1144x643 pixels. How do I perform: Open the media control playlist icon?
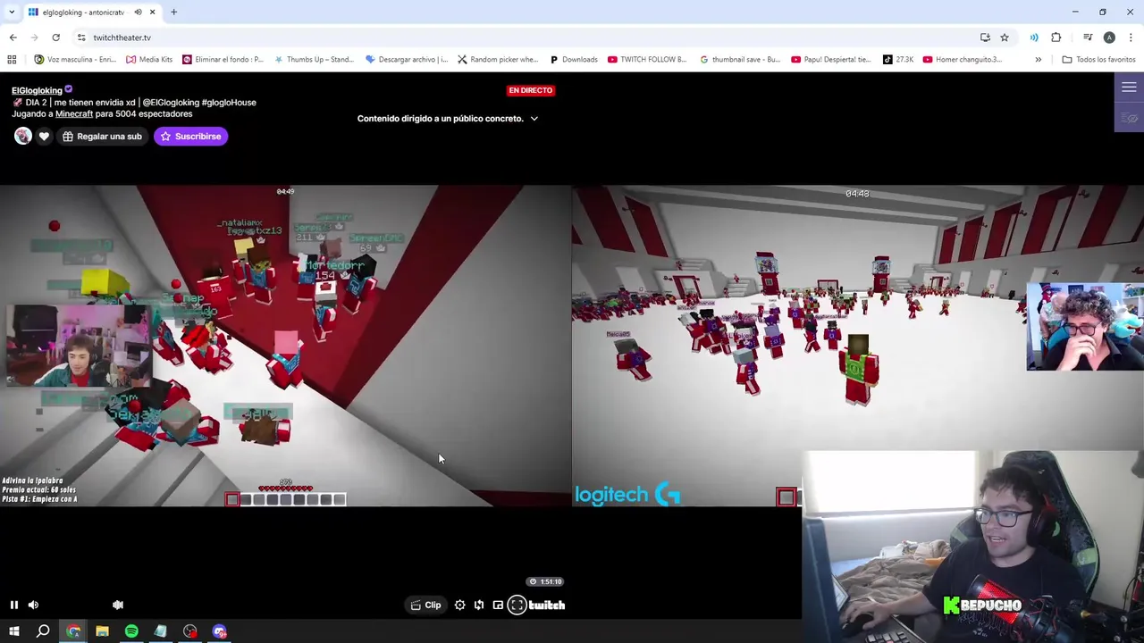(1088, 38)
